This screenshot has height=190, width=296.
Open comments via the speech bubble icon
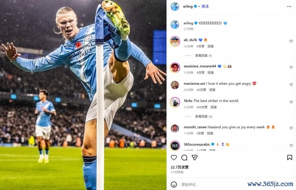pos(184,158)
